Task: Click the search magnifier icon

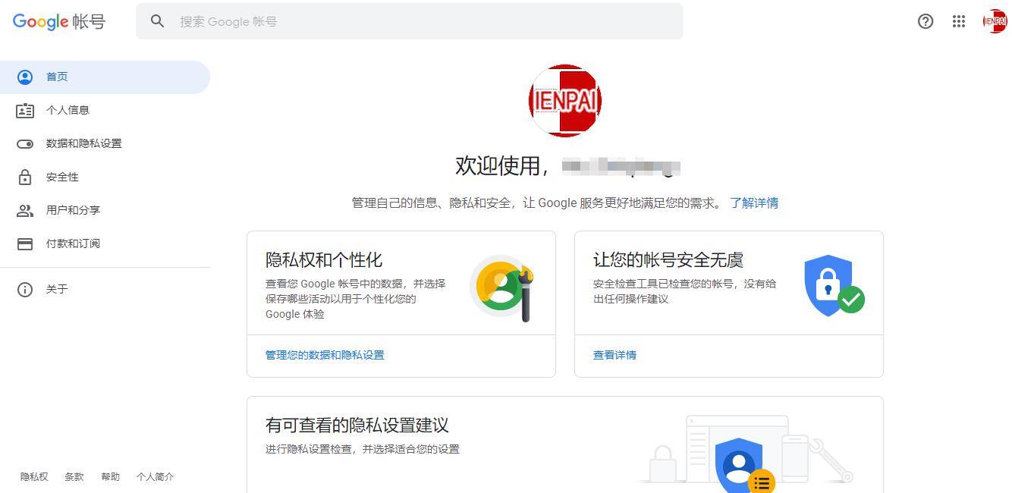Action: [157, 21]
